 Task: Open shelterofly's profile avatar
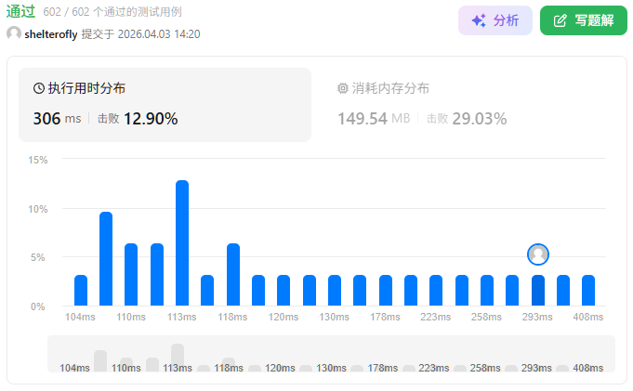(14, 33)
